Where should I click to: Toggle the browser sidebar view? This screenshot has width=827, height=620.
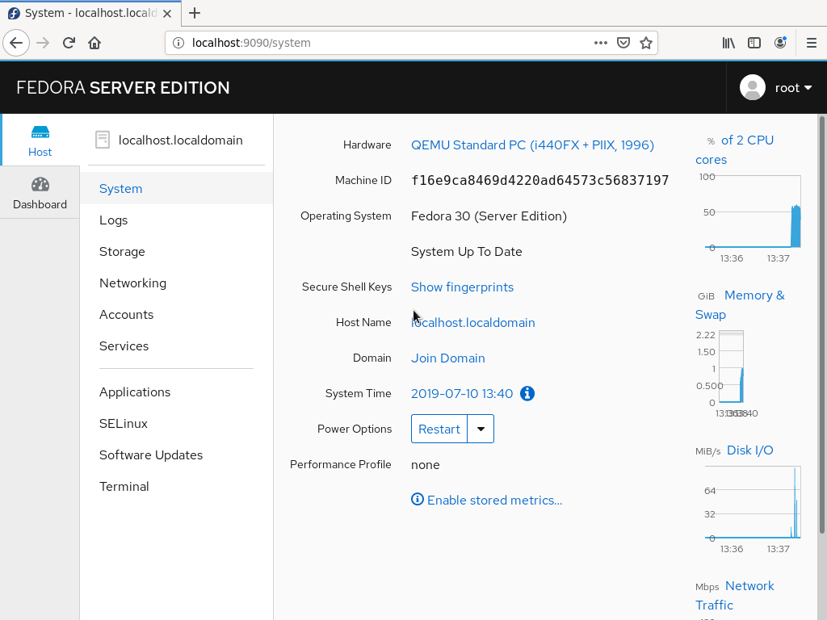tap(754, 43)
